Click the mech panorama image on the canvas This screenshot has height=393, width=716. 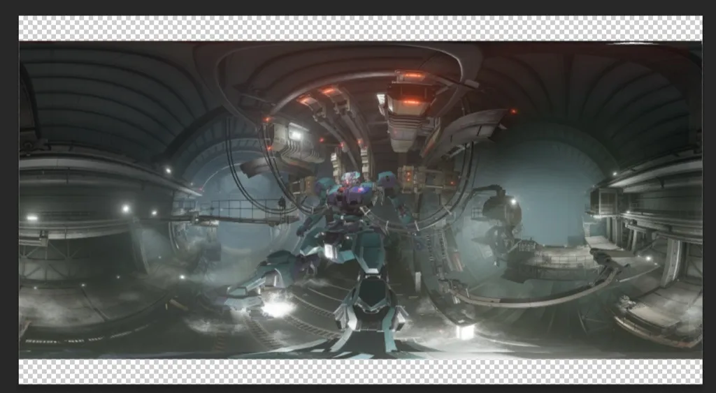point(360,200)
